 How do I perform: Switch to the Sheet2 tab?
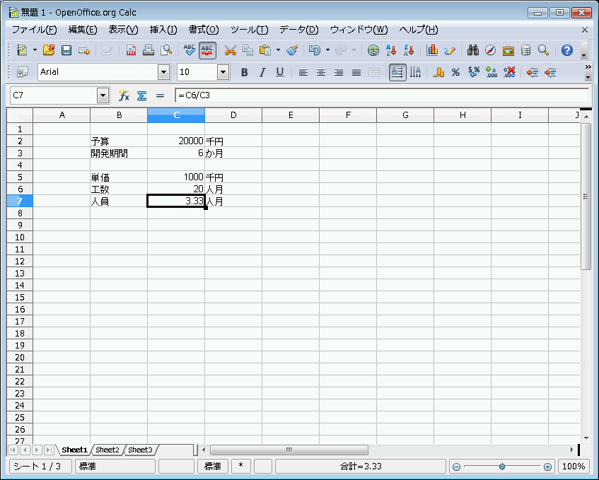[107, 450]
